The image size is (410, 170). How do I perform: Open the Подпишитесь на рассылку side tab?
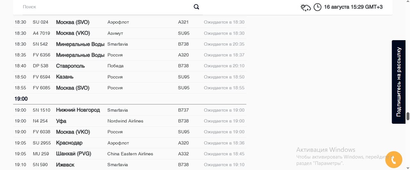(x=401, y=82)
